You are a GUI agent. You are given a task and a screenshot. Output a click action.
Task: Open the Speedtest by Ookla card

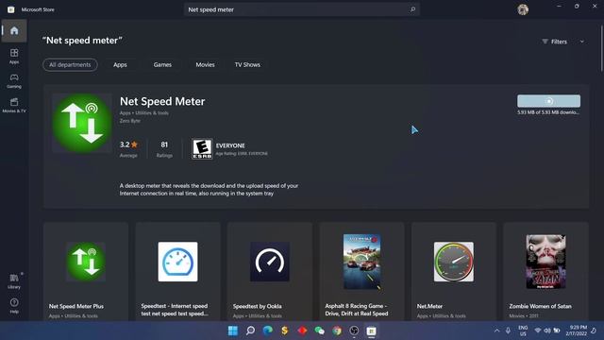[270, 271]
